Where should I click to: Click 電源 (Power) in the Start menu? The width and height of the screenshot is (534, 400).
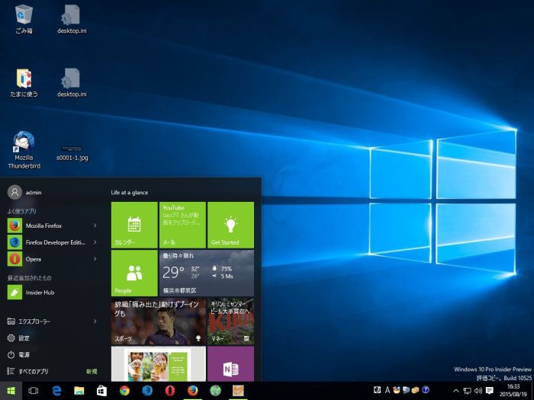(x=23, y=355)
